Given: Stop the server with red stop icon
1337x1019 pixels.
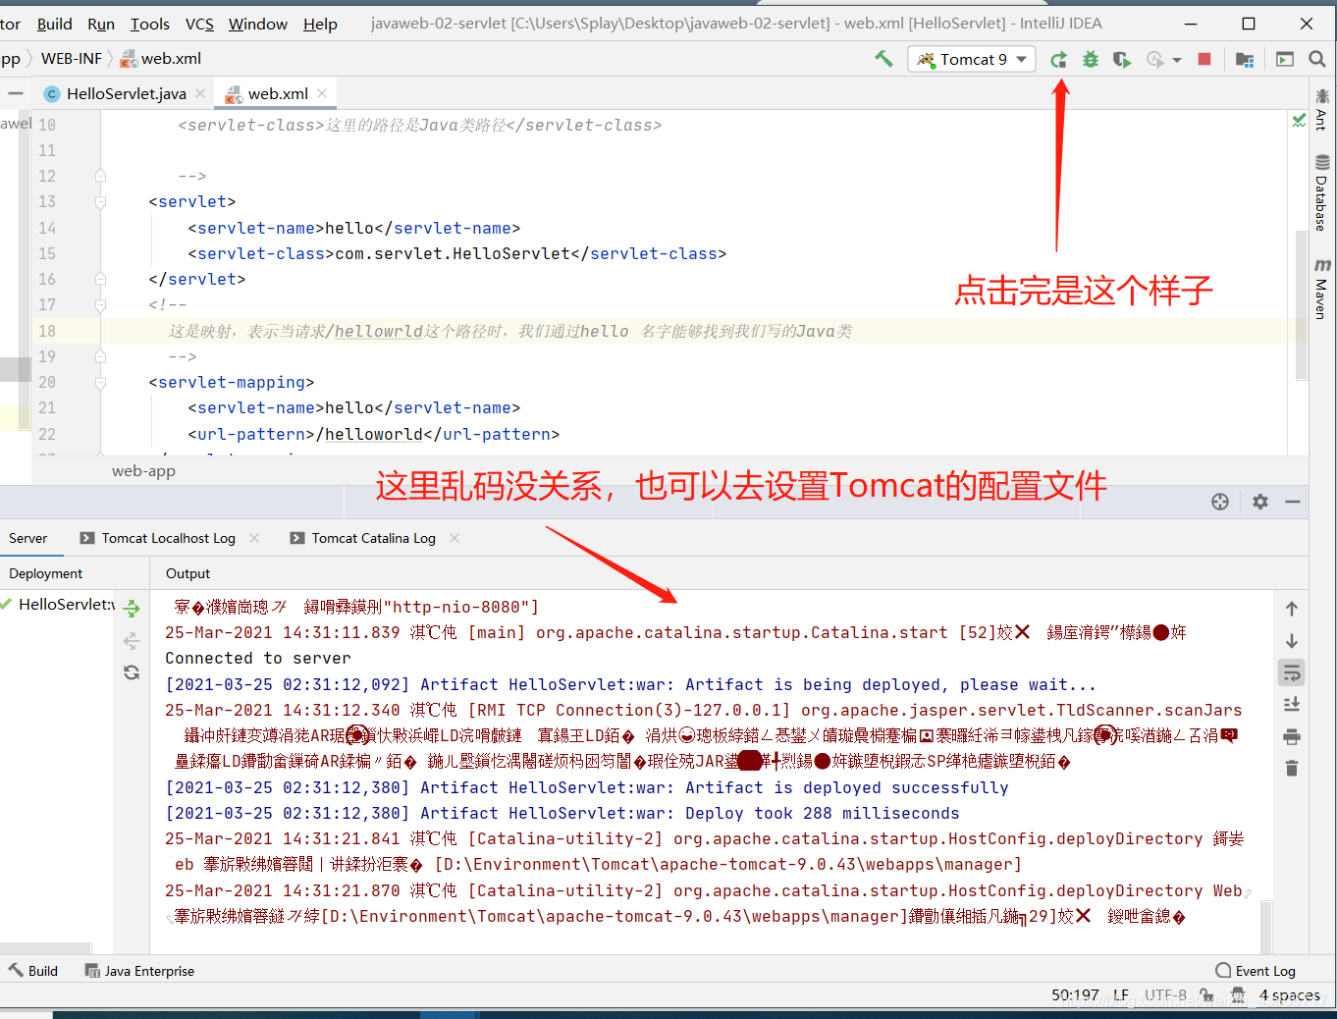Looking at the screenshot, I should coord(1204,59).
